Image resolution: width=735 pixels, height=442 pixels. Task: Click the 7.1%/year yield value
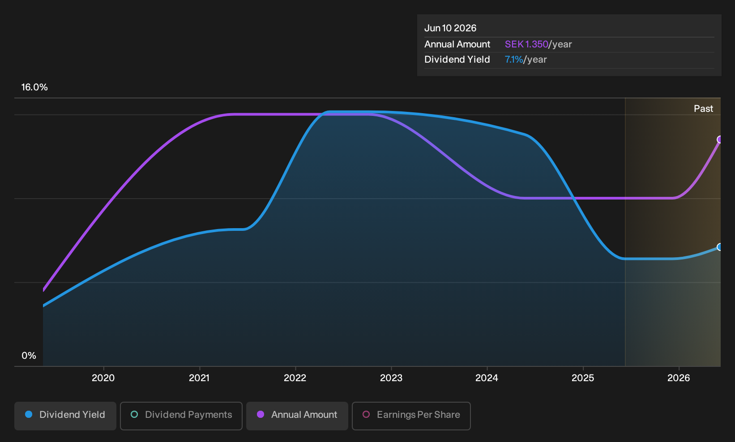click(526, 59)
